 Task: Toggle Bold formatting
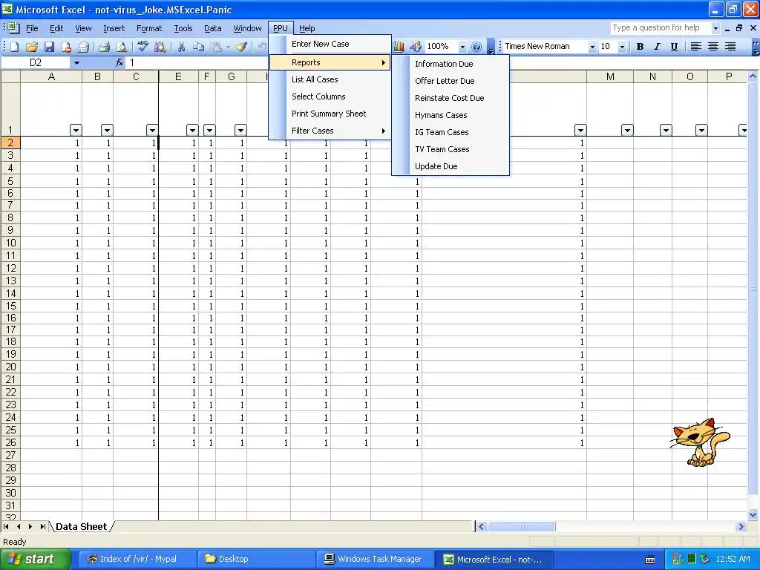point(640,47)
